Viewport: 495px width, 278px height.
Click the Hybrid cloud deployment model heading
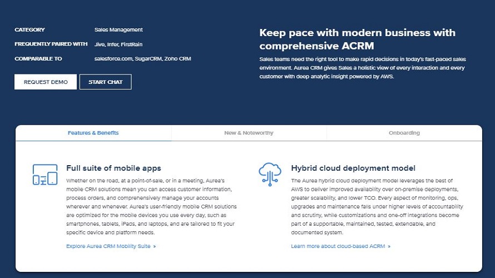click(353, 168)
